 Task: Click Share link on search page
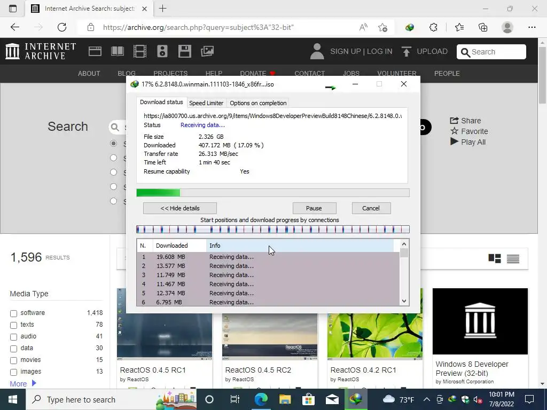tap(465, 121)
